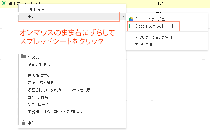
Task: Click the Excel file icon of 請求書テスト01.xls
Action: 4,3
